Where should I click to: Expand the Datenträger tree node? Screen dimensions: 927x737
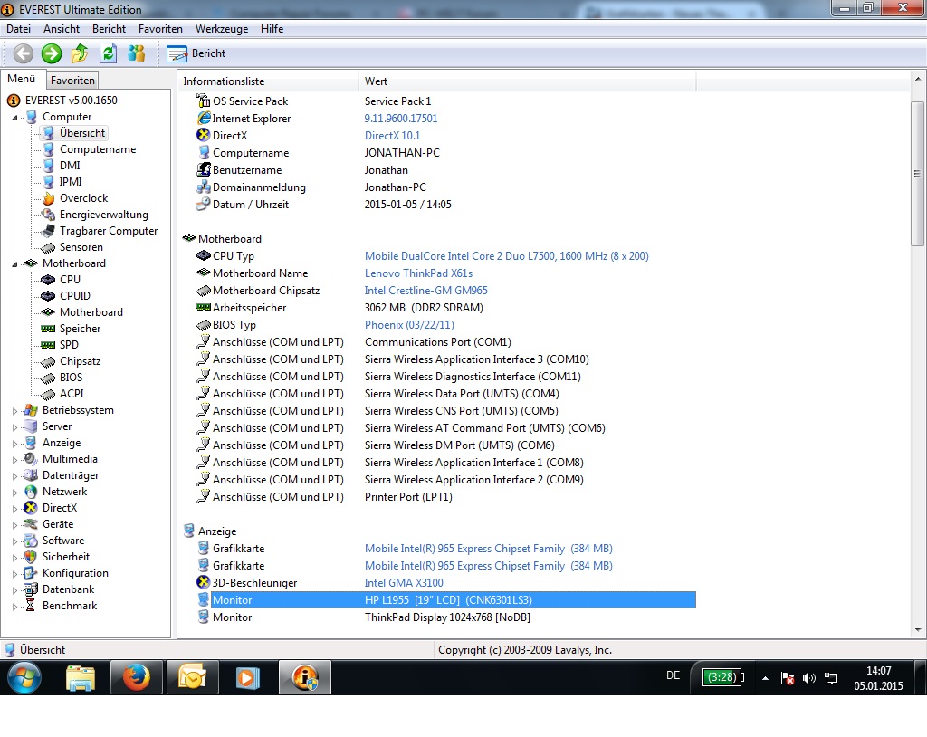point(14,475)
